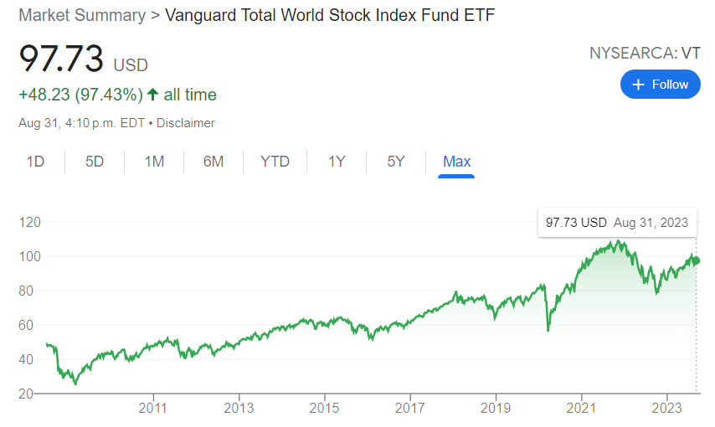Click the 2015 x-axis year label

coord(324,409)
